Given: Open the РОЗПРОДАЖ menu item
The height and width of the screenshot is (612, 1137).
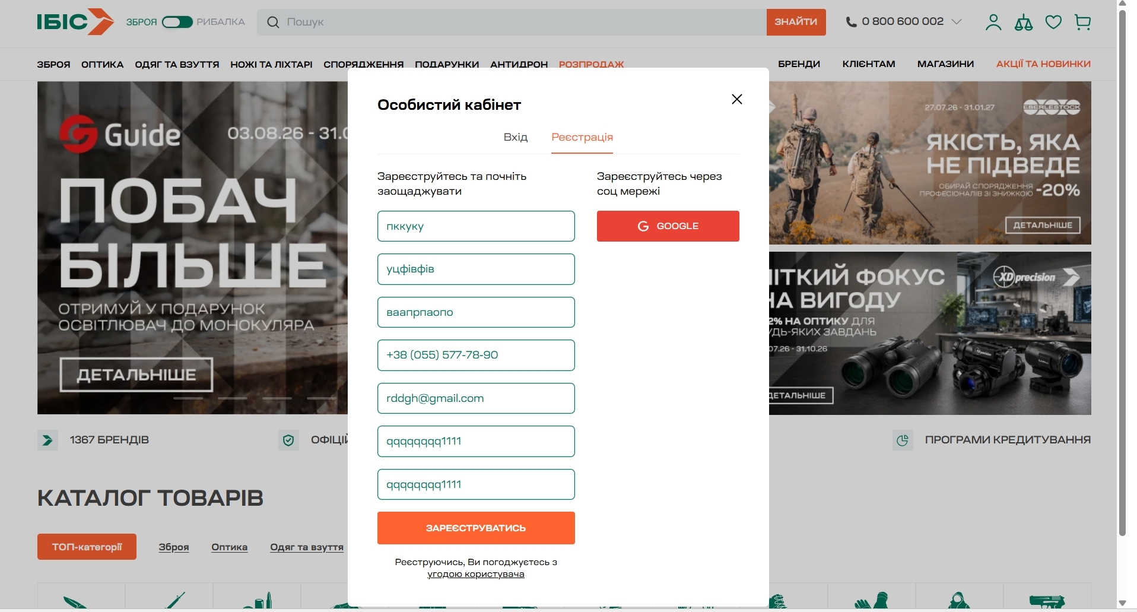Looking at the screenshot, I should tap(591, 64).
